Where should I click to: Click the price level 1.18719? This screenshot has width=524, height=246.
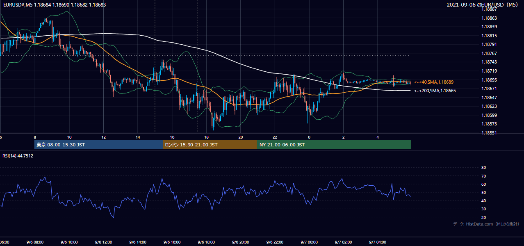click(x=488, y=71)
